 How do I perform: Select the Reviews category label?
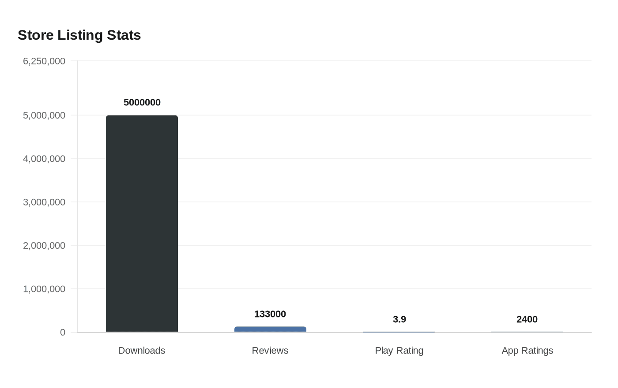tap(270, 351)
